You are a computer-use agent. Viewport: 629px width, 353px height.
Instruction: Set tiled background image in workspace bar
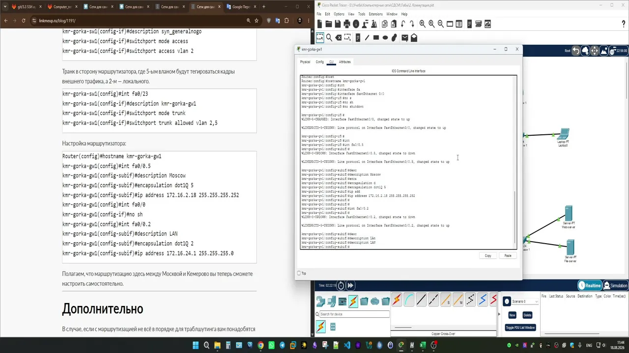(x=604, y=50)
